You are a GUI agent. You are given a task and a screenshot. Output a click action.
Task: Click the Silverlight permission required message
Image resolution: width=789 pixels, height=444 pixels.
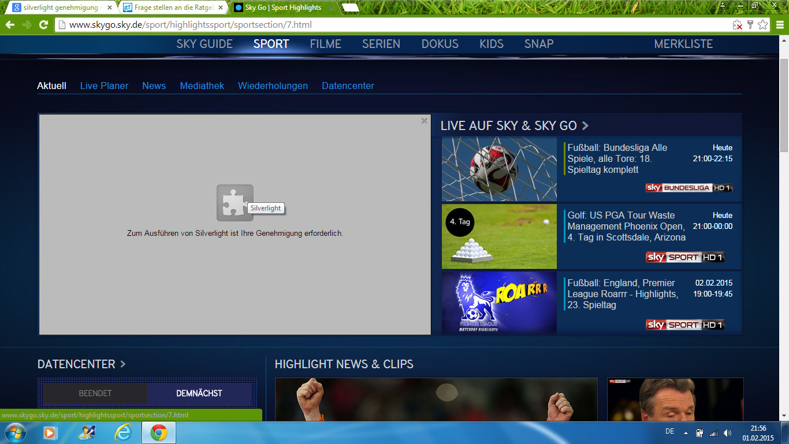click(235, 234)
